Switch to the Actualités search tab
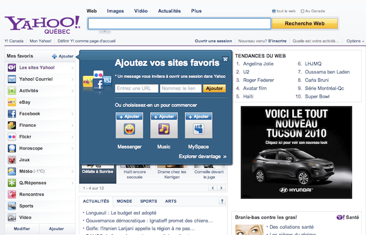Image resolution: width=366 pixels, height=235 pixels. click(x=169, y=11)
